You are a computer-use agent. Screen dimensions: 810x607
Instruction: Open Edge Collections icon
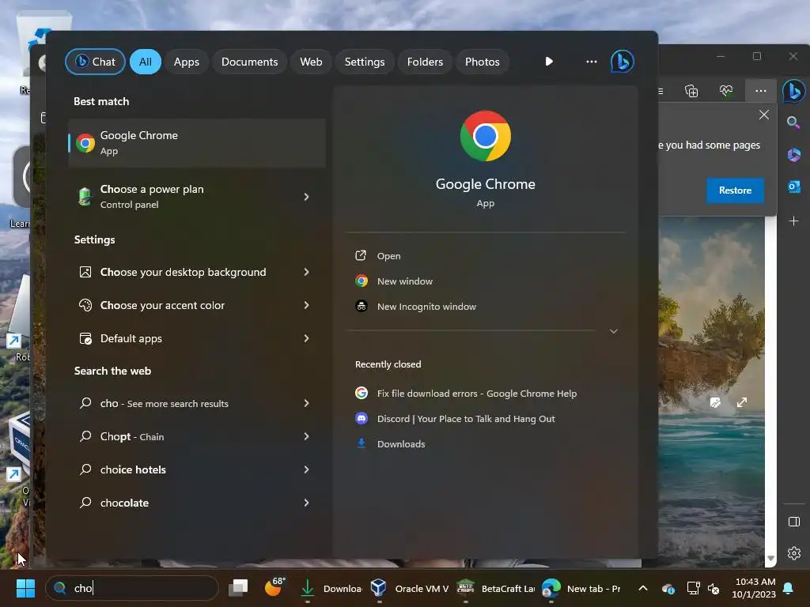(691, 91)
